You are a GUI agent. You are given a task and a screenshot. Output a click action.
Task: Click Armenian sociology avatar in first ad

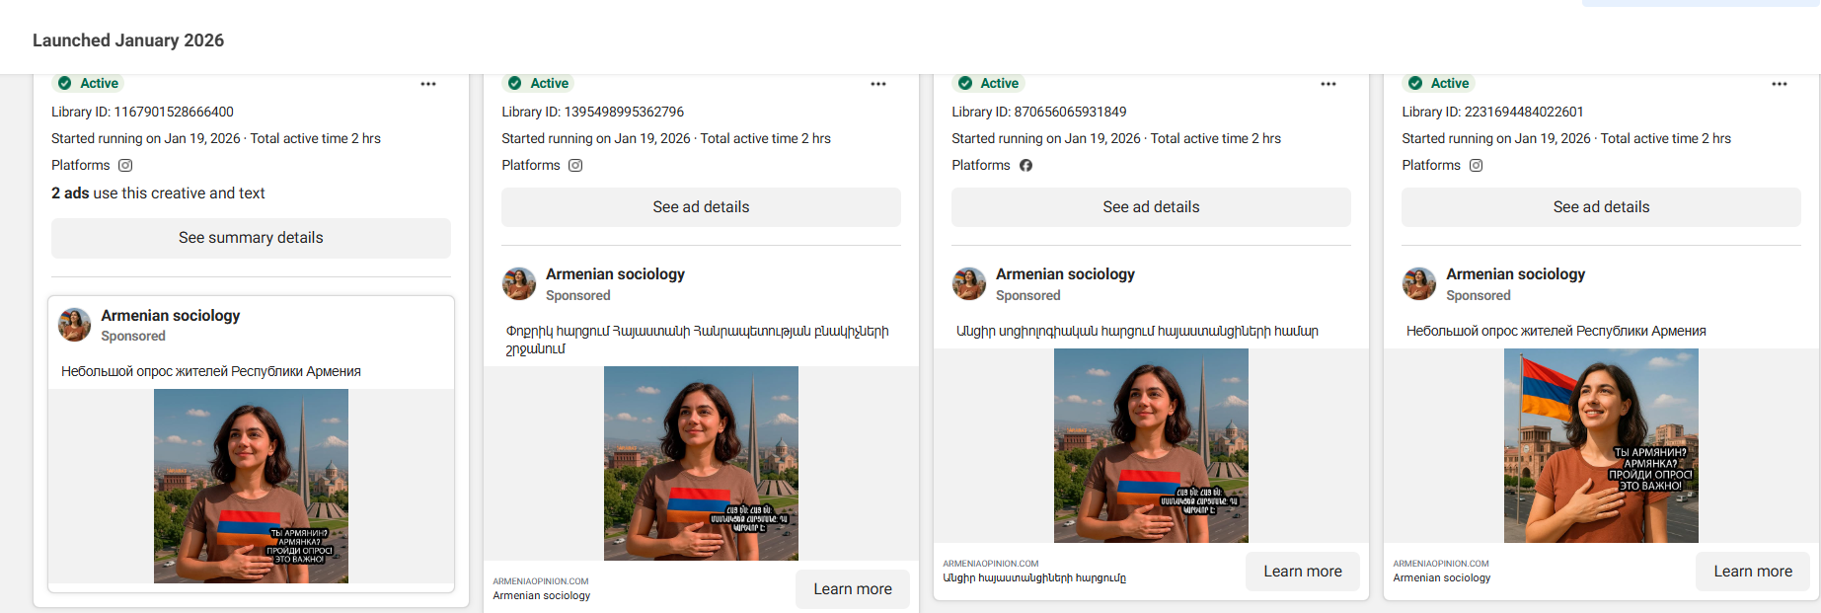[75, 325]
